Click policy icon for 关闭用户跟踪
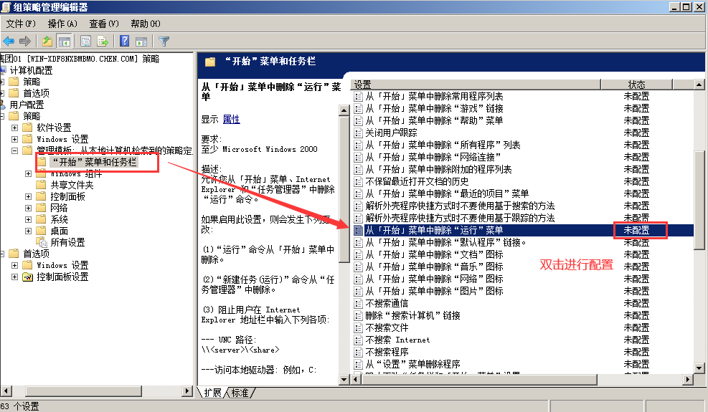The height and width of the screenshot is (412, 708). point(359,133)
